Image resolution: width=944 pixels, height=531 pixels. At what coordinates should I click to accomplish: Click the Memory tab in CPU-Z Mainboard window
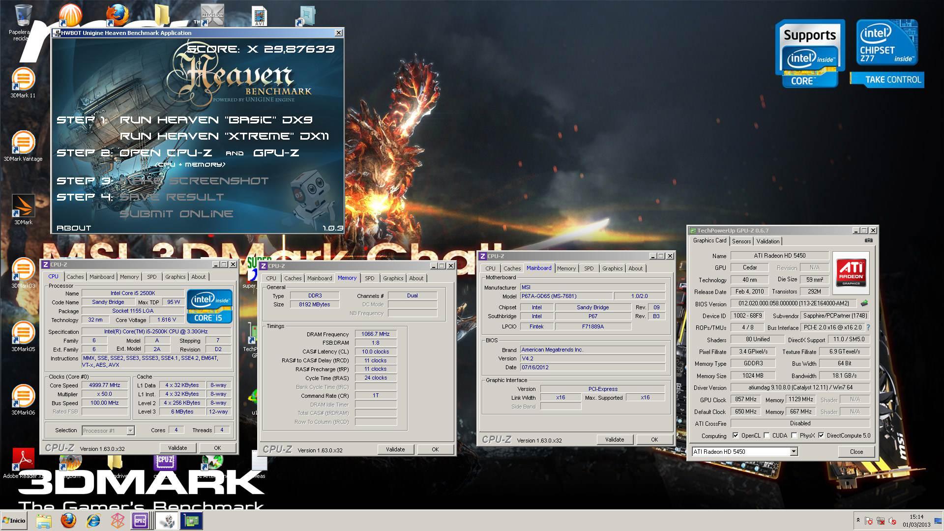566,268
